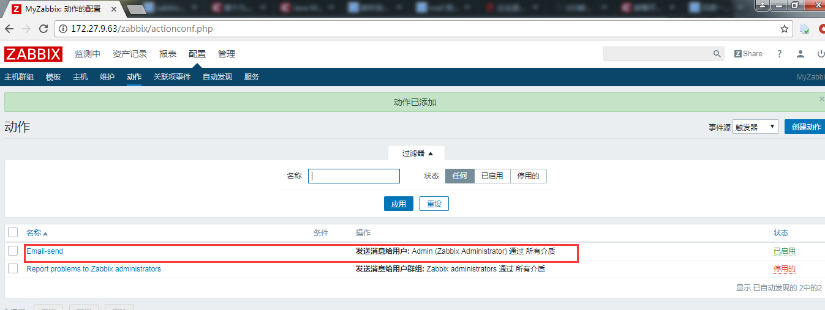Tick the select-all checkbox in header
Screen dimensions: 825x310
pyautogui.click(x=13, y=232)
